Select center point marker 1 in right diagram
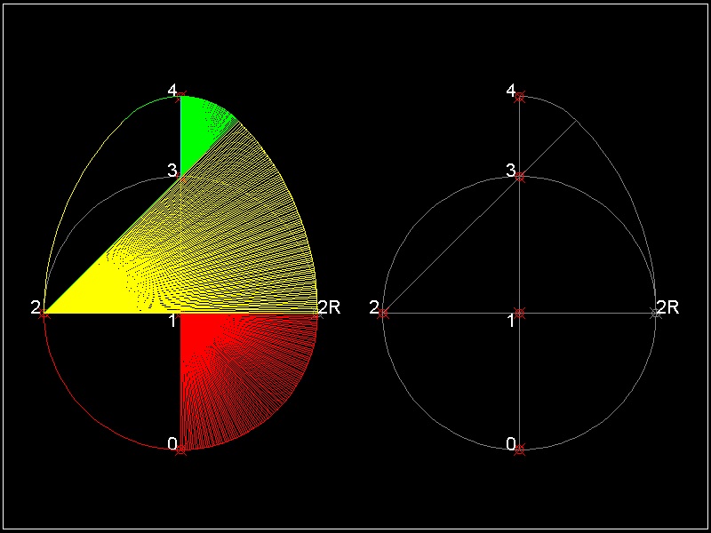The height and width of the screenshot is (533, 711). pyautogui.click(x=520, y=313)
